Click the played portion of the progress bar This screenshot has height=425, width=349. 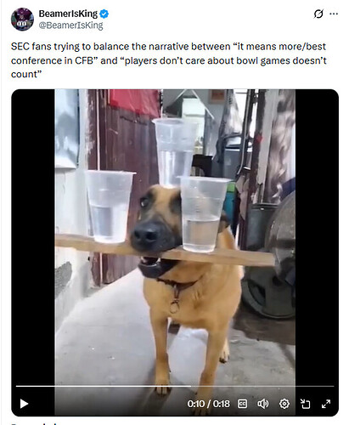tap(104, 386)
